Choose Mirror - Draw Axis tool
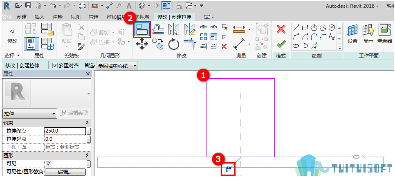 189,29
